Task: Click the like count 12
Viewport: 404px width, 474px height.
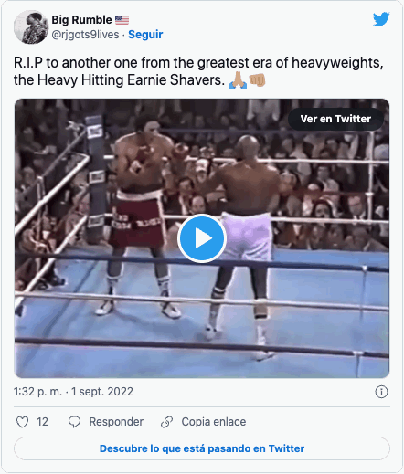Action: coord(42,422)
